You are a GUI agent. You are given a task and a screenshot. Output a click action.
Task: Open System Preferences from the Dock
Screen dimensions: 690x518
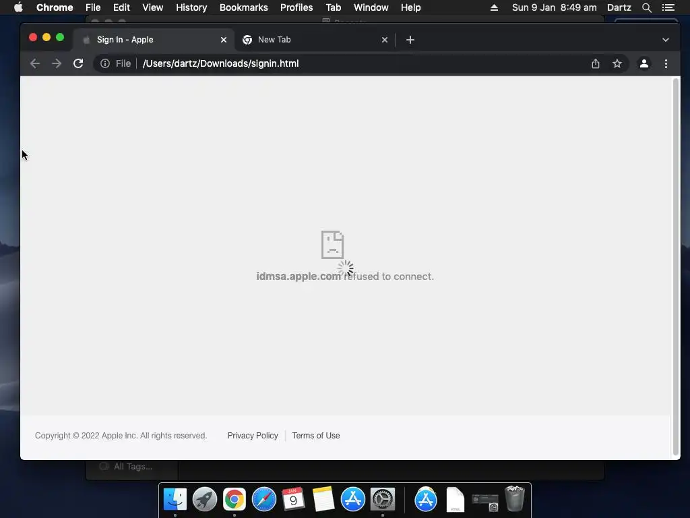pyautogui.click(x=383, y=500)
